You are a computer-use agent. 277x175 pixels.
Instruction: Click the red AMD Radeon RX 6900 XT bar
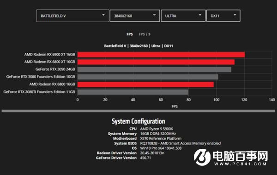click(161, 55)
